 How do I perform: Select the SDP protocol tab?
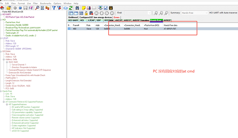coord(99,20)
